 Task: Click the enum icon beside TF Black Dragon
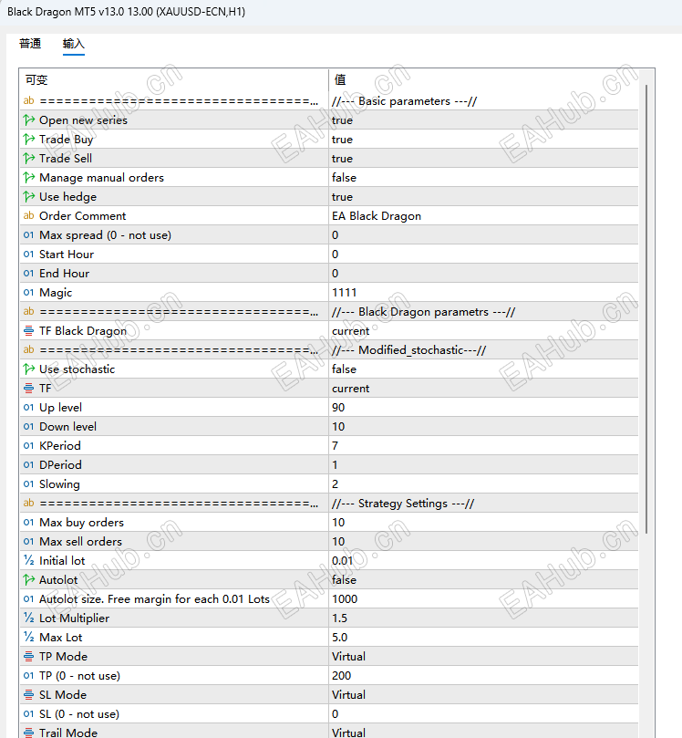[28, 331]
